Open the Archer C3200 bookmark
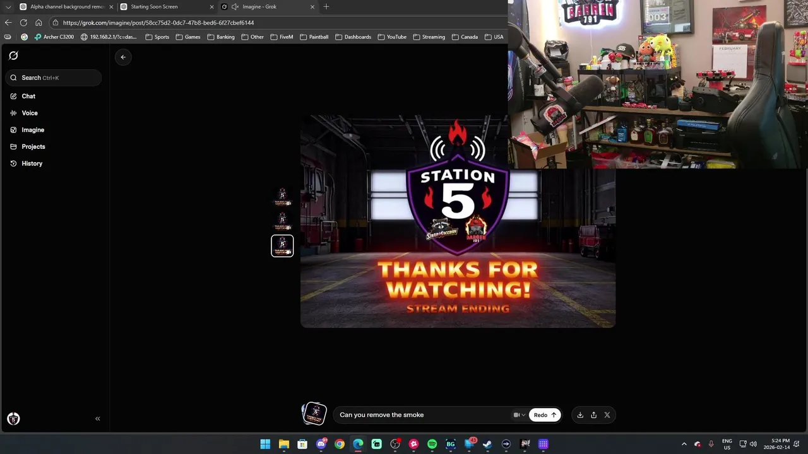 (x=54, y=37)
